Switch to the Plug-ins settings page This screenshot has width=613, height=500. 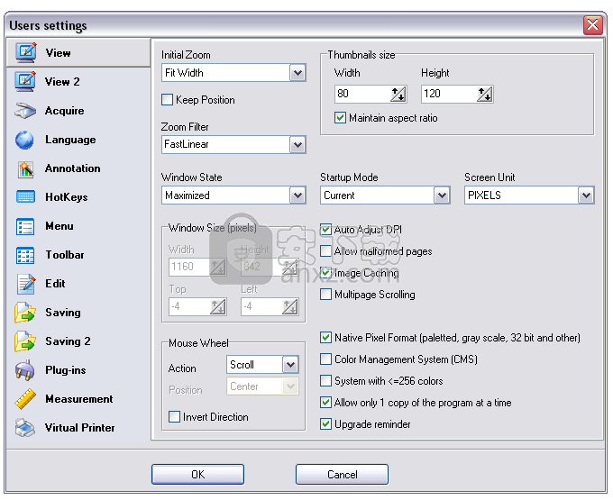(x=78, y=370)
